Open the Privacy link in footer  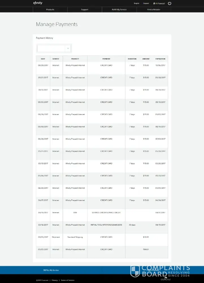55,280
